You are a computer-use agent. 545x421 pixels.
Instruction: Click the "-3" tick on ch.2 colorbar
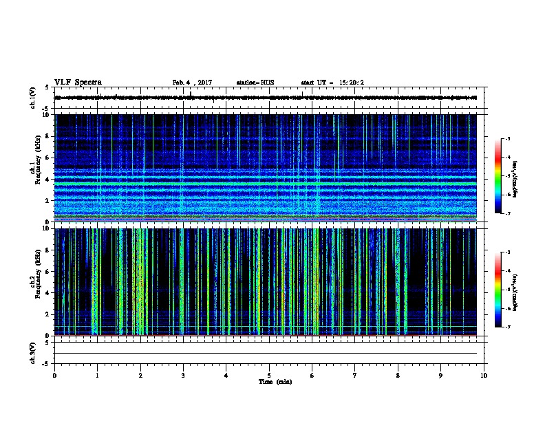coord(507,252)
